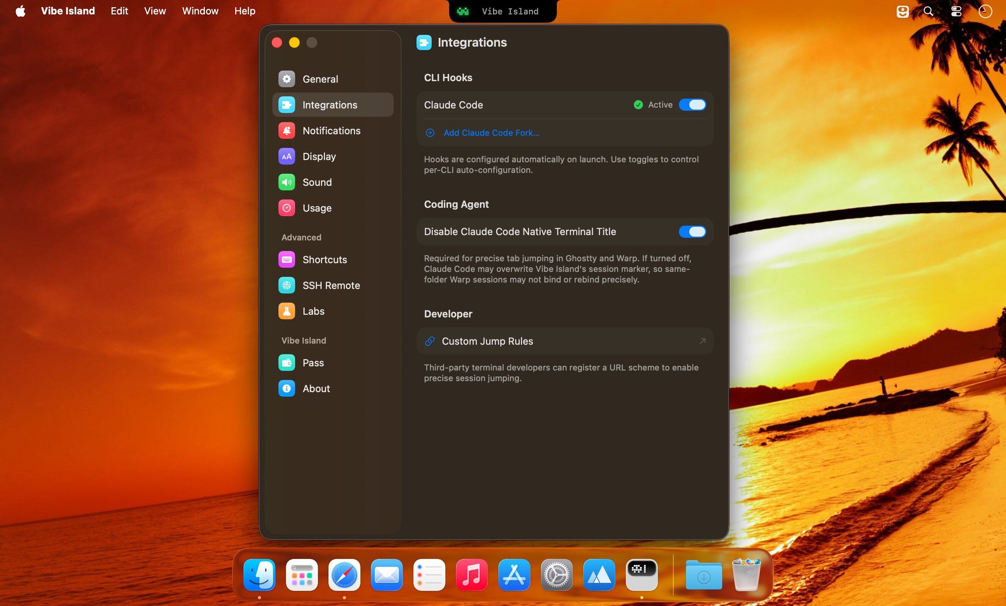Open Vibe Island app in the Dock
Screen dimensions: 1006x606
(x=641, y=575)
